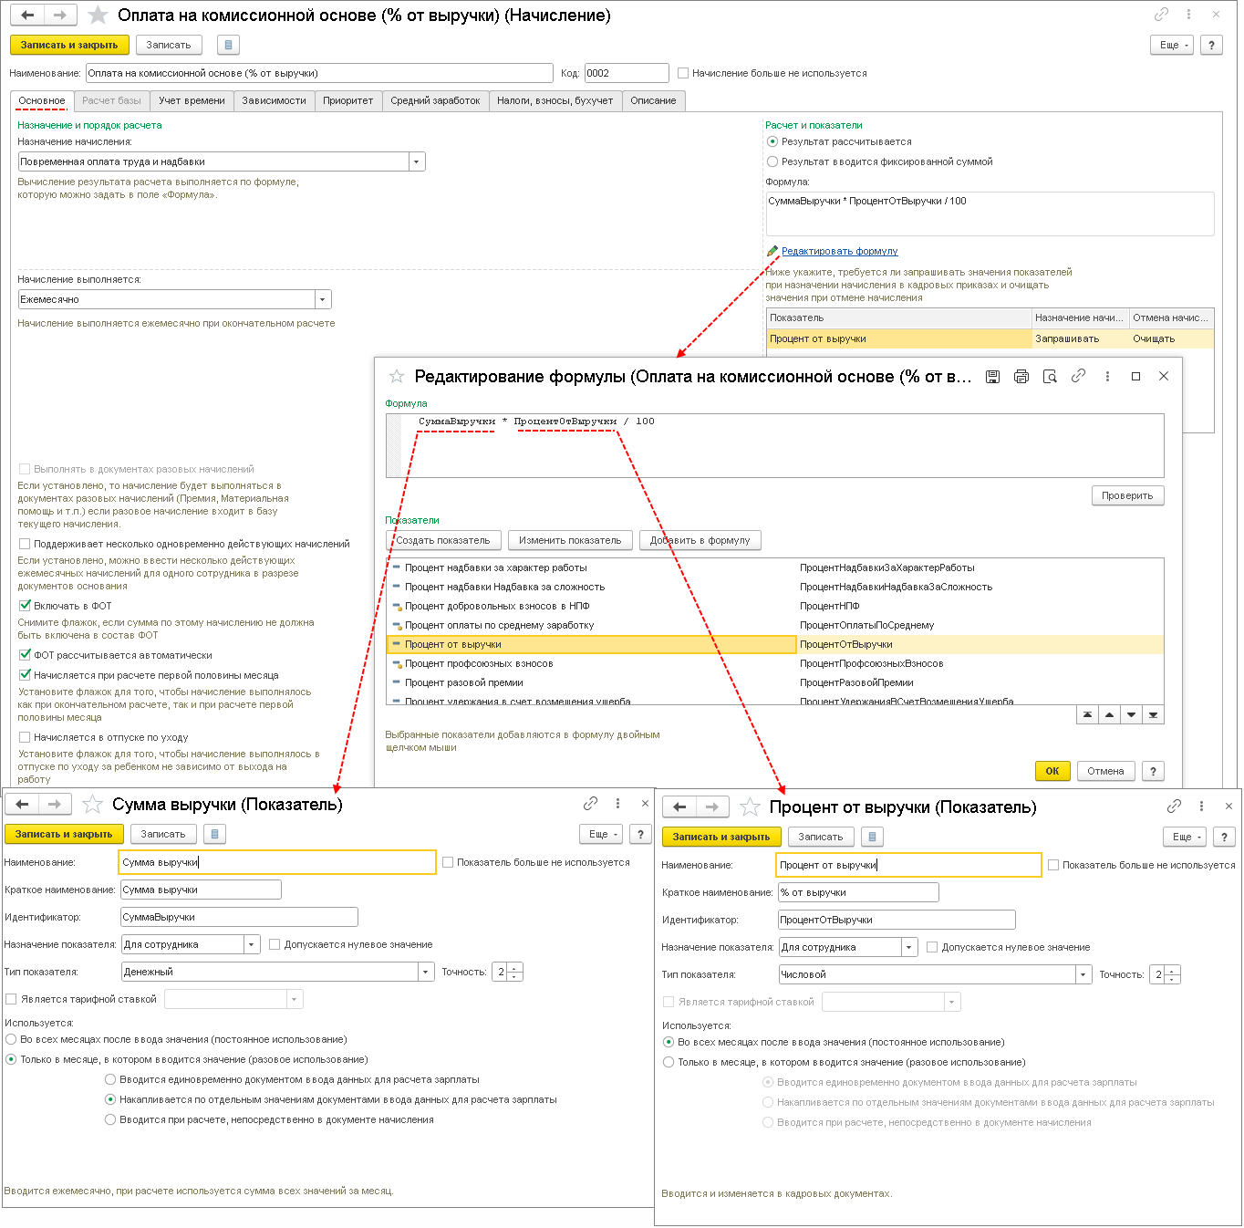1244x1228 pixels.
Task: Go forward in main accrual window
Action: click(60, 16)
